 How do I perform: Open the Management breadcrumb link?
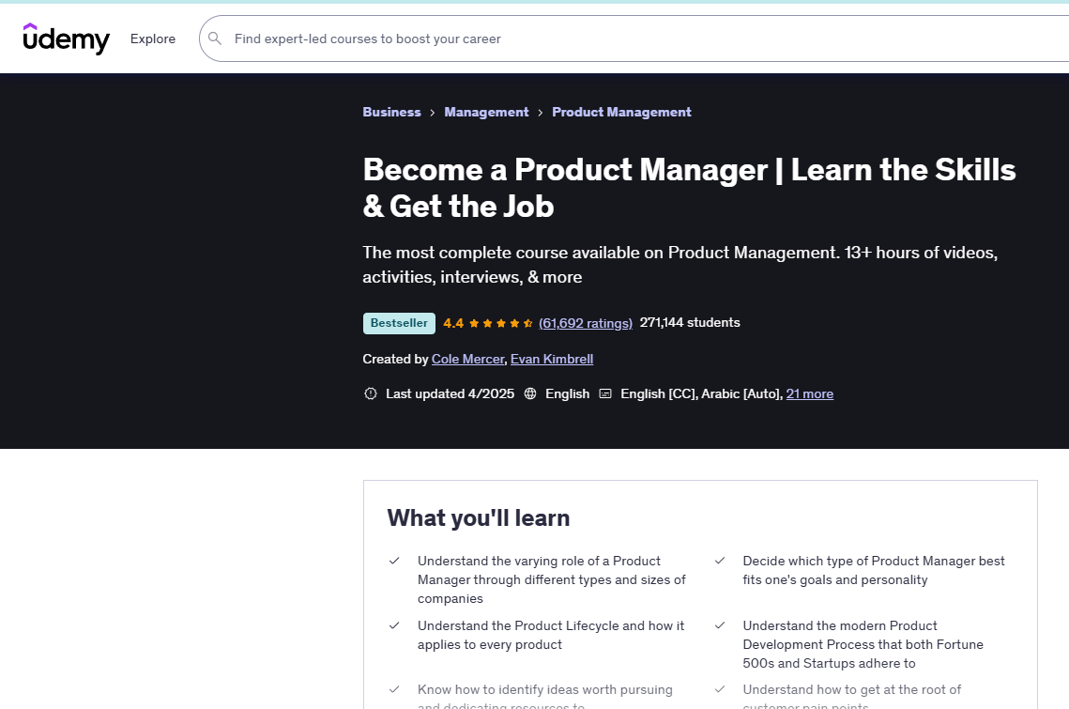[486, 112]
